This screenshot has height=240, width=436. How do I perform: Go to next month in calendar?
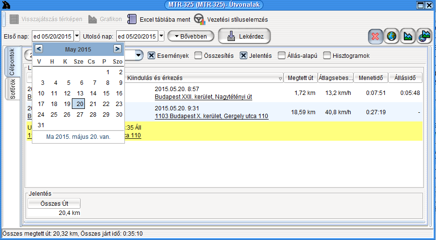(x=117, y=49)
